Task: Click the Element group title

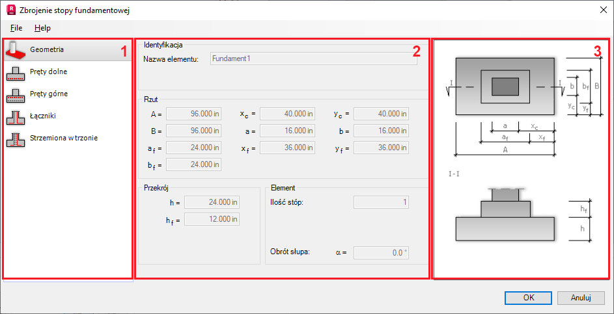Action: 283,188
